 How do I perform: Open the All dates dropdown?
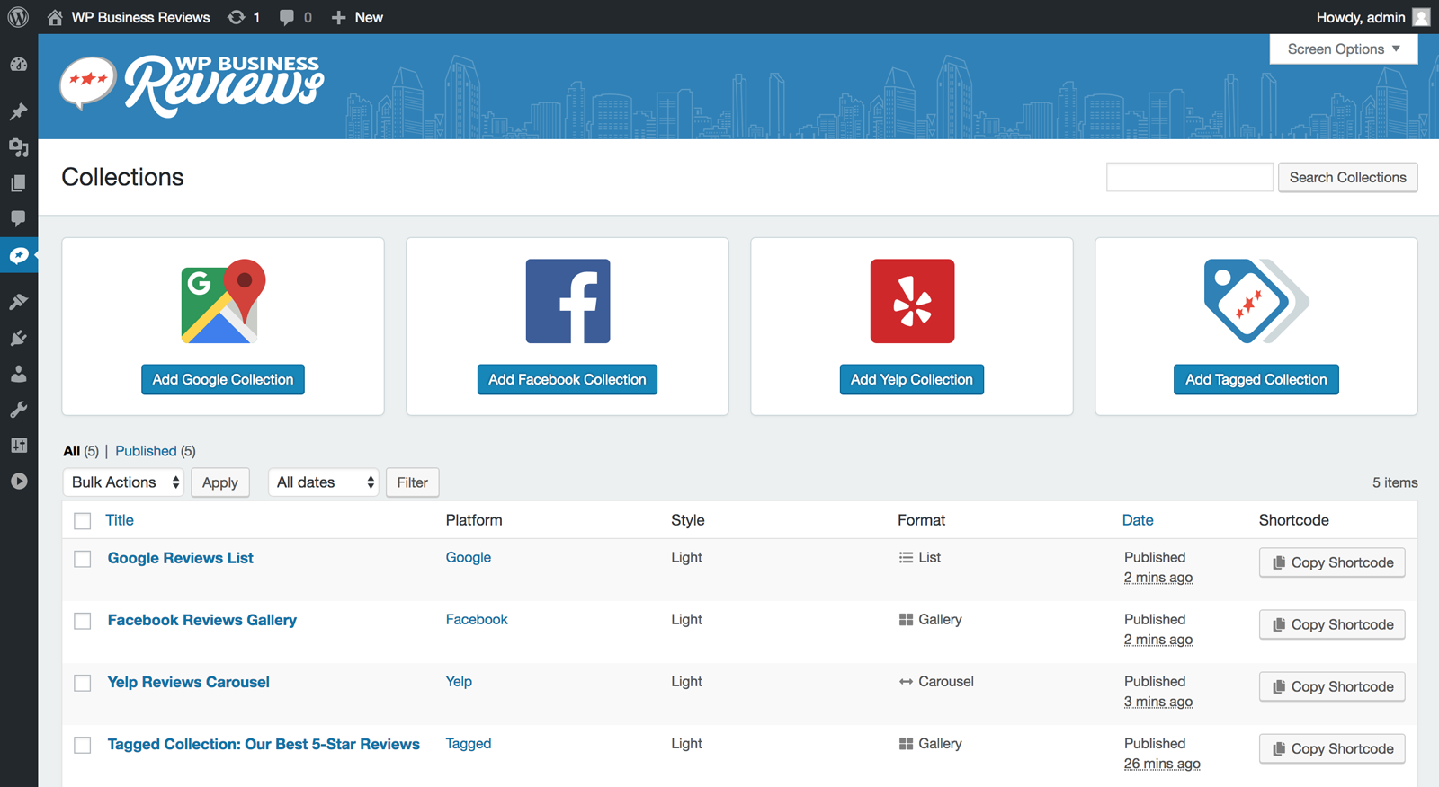(x=324, y=482)
